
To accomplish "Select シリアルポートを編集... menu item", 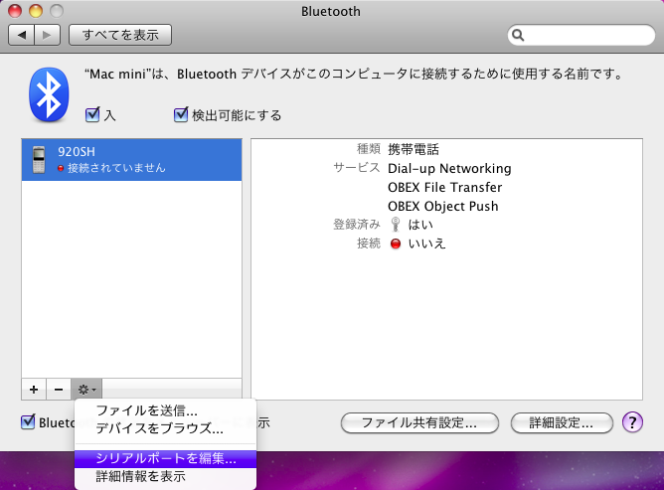I will coord(165,458).
